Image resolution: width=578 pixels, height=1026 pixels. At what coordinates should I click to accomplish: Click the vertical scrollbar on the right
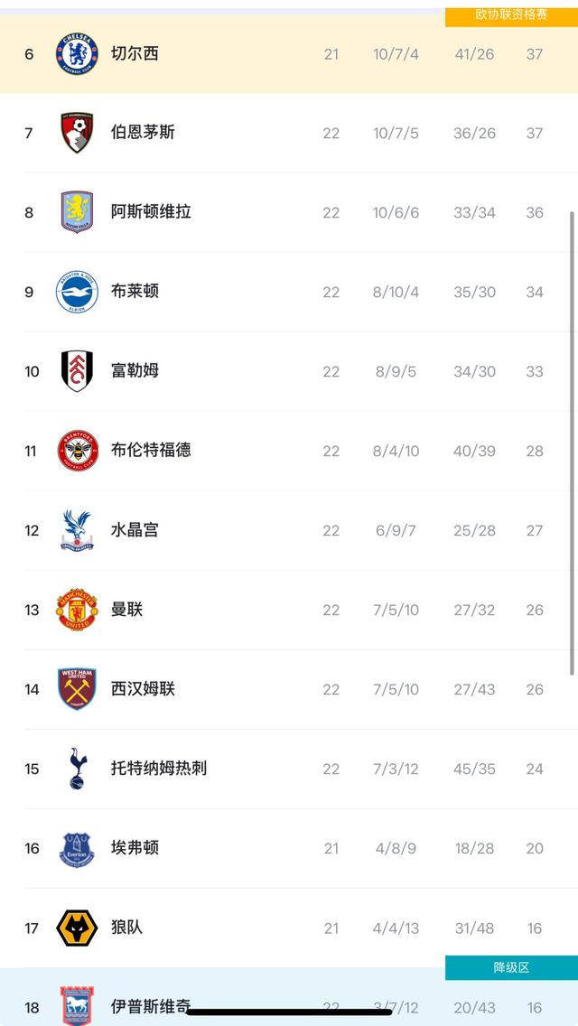tap(573, 443)
